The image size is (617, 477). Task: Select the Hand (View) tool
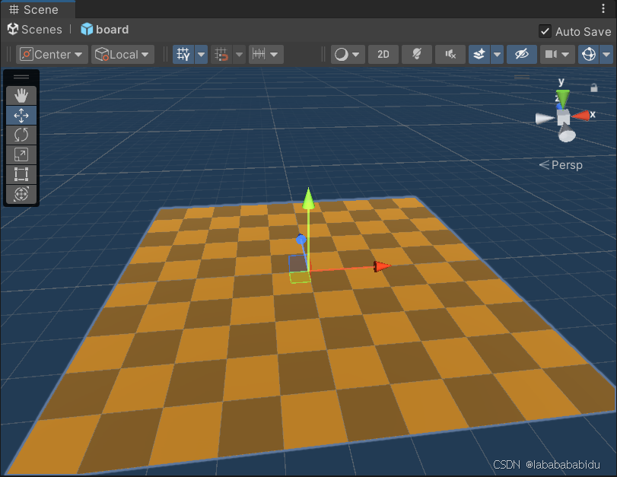click(x=21, y=96)
